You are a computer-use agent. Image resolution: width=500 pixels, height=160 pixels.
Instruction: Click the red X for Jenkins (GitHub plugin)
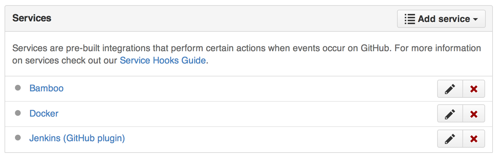pos(474,139)
